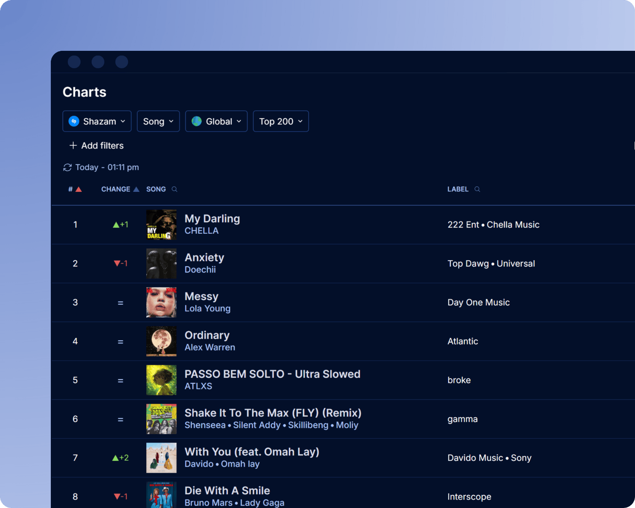Click the Charts heading
Viewport: 635px width, 508px height.
84,92
